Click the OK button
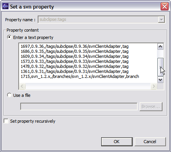Viewport: 171px width, 152px height. point(117,142)
